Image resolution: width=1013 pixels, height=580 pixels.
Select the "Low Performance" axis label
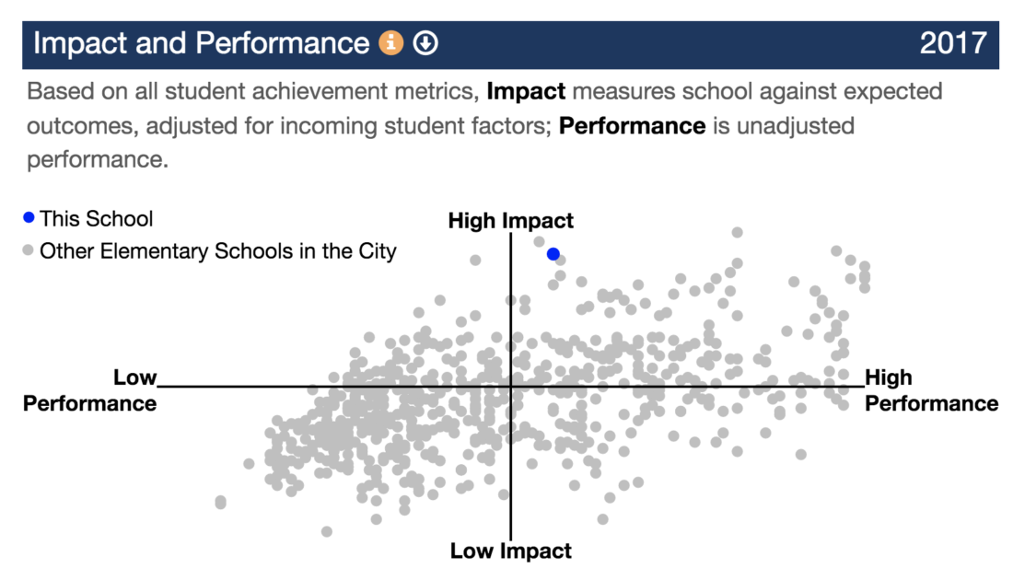pos(90,390)
